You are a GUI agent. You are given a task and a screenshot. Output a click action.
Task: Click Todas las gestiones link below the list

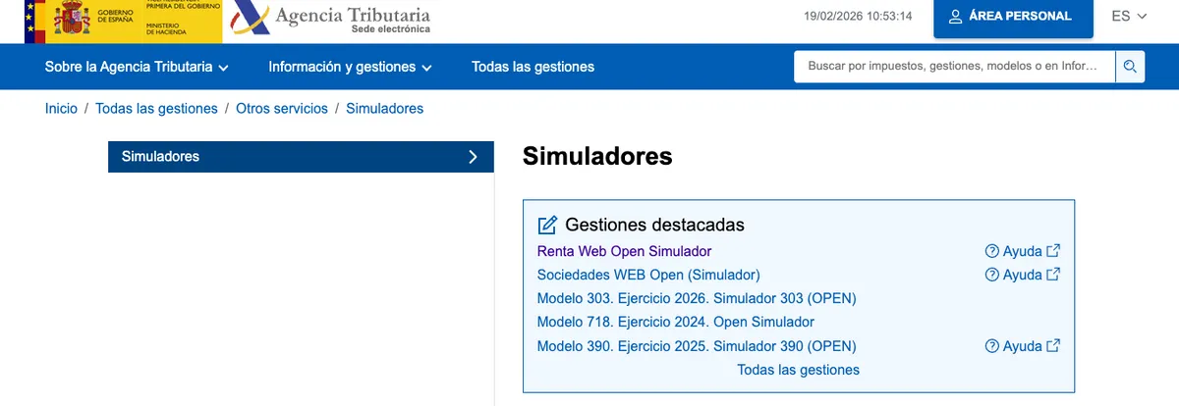tap(798, 370)
